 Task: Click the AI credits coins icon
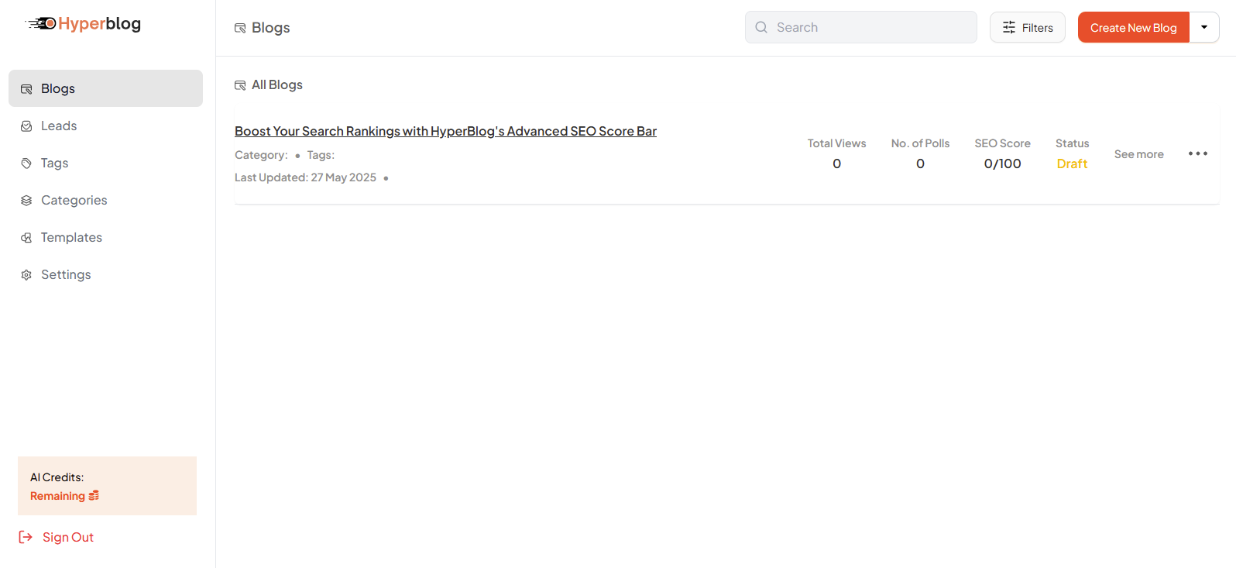click(x=94, y=496)
